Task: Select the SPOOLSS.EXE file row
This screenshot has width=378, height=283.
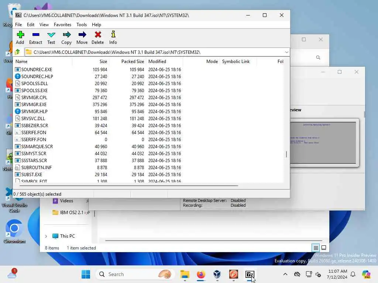Action: click(x=149, y=91)
